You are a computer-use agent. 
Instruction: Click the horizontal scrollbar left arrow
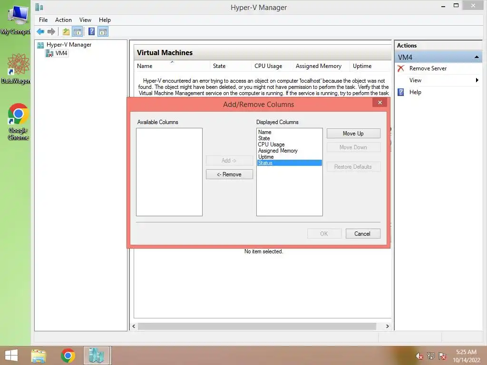tap(134, 326)
